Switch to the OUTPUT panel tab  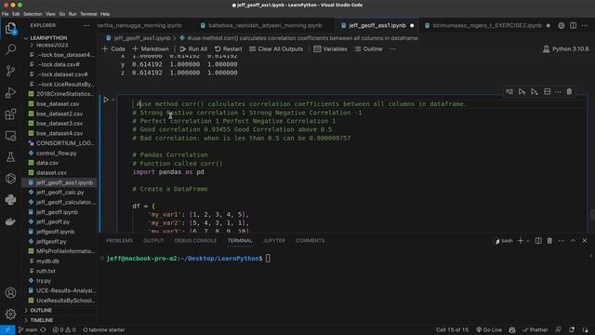pos(153,241)
